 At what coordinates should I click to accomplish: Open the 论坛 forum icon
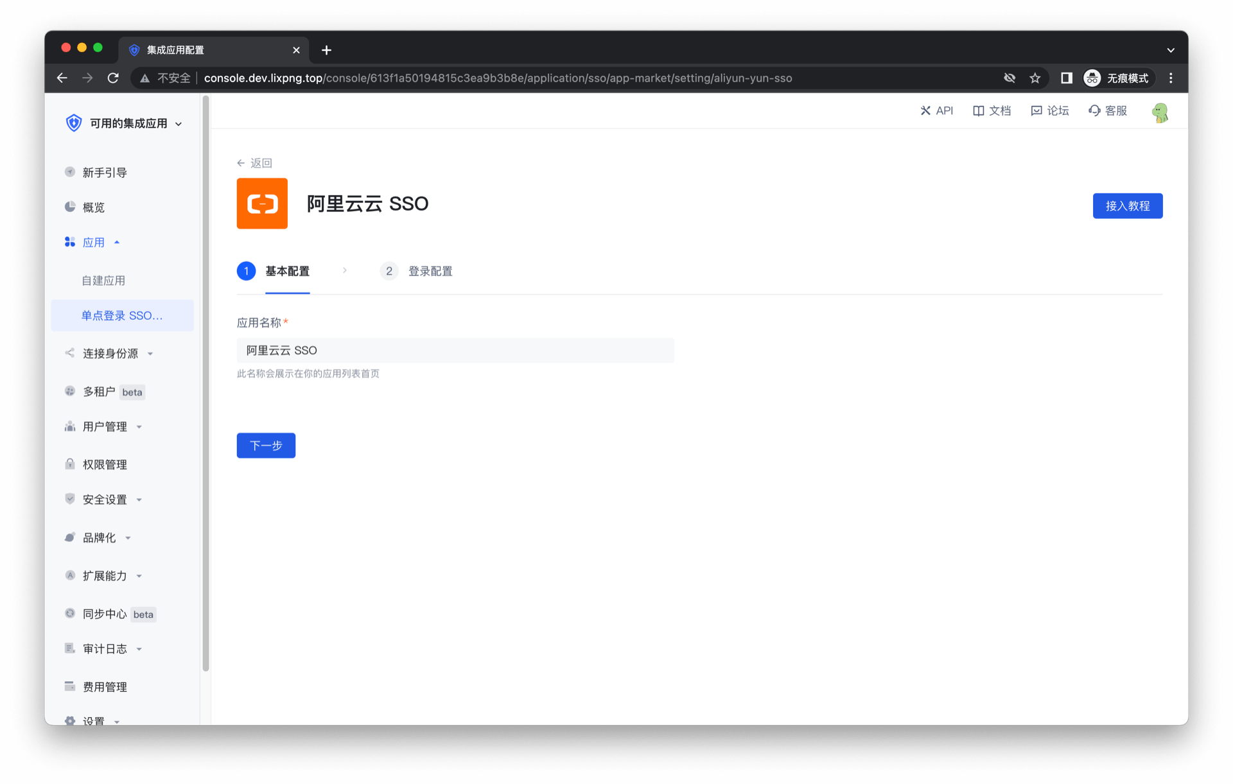pos(1036,110)
